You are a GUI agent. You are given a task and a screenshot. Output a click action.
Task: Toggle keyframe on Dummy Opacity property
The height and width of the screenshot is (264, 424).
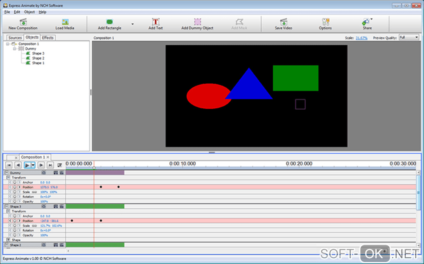tap(15, 201)
